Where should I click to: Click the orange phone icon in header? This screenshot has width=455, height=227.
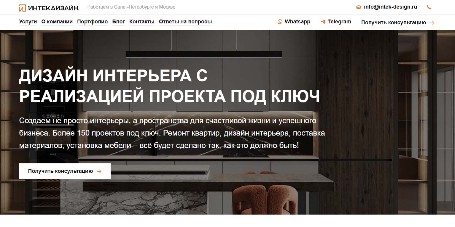click(x=429, y=7)
